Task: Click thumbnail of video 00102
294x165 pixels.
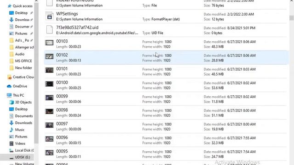Action: tap(49, 56)
